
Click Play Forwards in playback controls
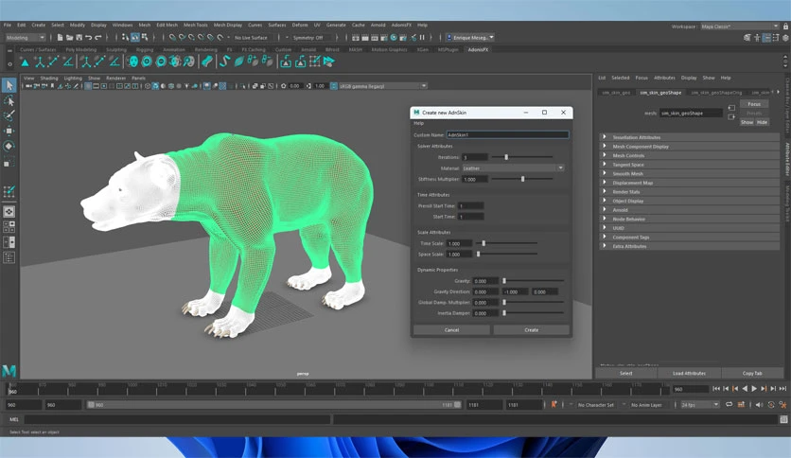point(754,388)
